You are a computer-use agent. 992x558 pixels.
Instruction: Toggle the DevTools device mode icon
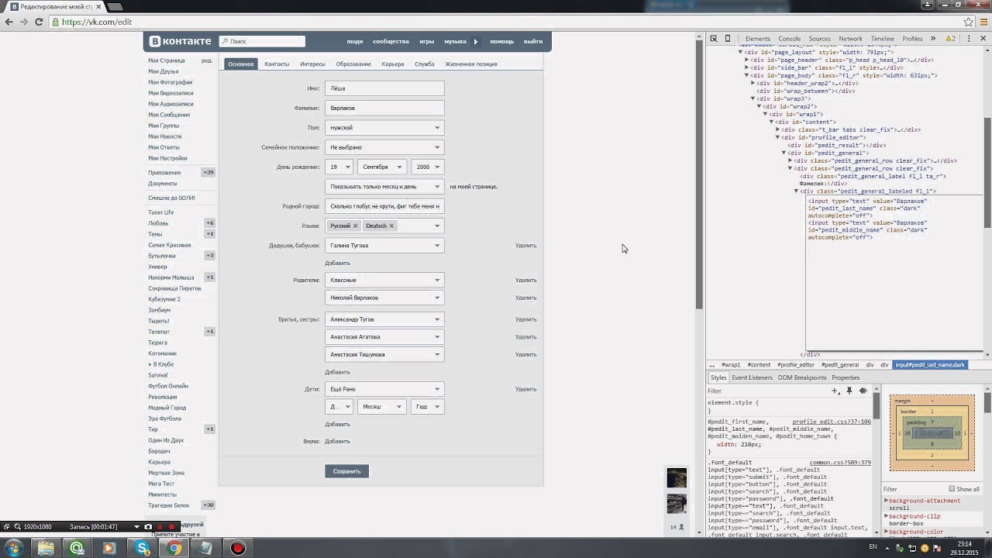point(728,39)
